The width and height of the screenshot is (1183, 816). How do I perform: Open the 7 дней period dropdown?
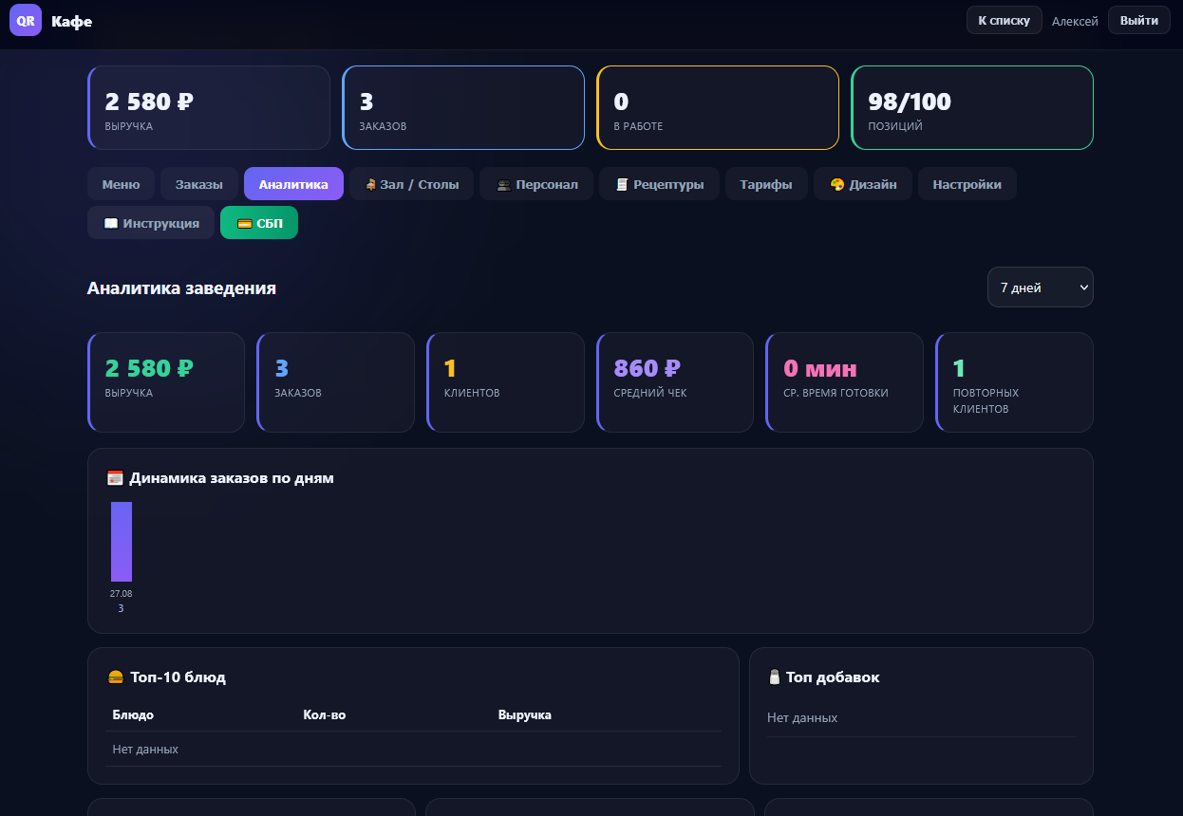1041,287
